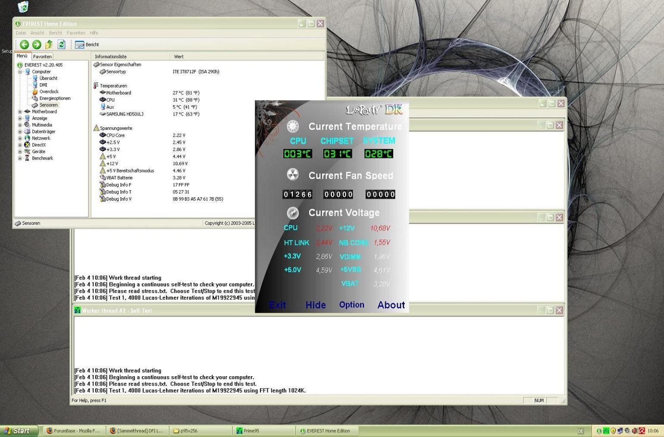This screenshot has width=664, height=437.
Task: Open the Datei menu in EVEREST
Action: pos(21,33)
